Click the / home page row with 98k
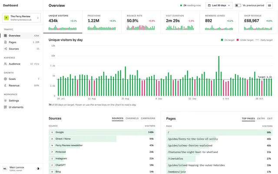This screenshot has height=174, width=278. click(x=219, y=132)
